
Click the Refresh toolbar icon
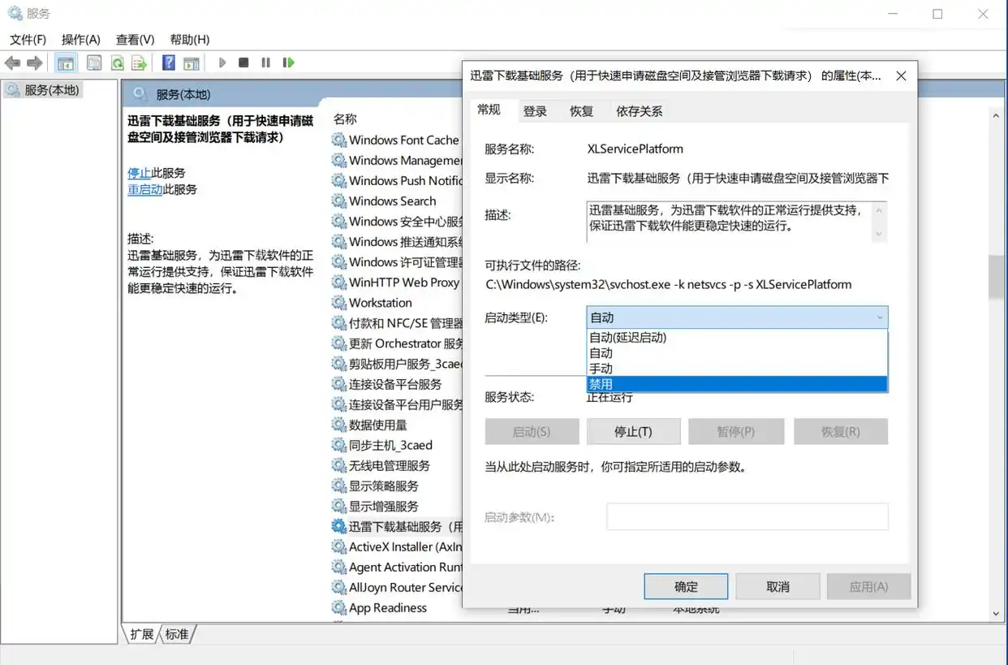118,63
